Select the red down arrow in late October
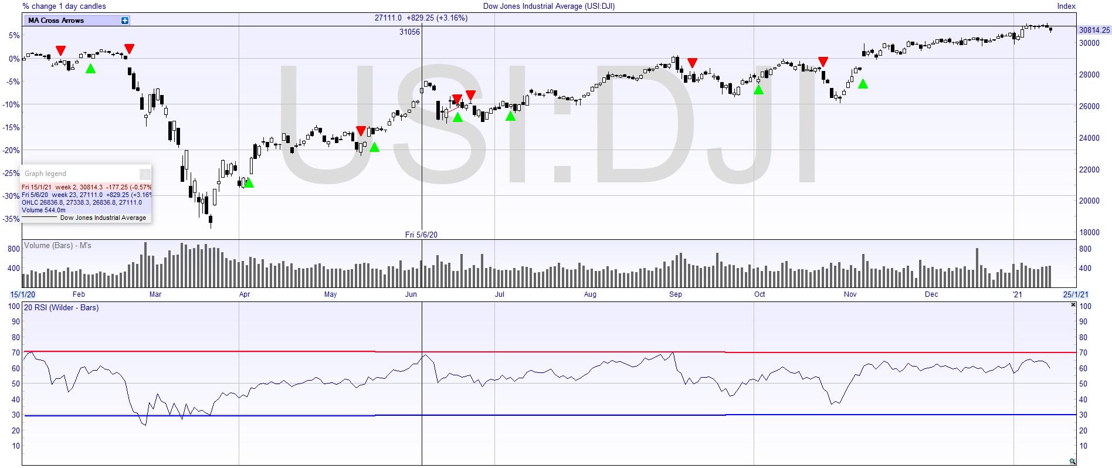The image size is (1112, 468). (823, 62)
